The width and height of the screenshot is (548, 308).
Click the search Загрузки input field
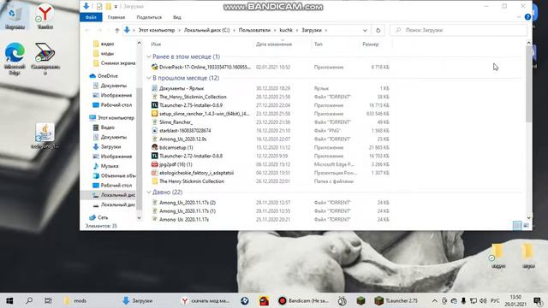point(458,31)
